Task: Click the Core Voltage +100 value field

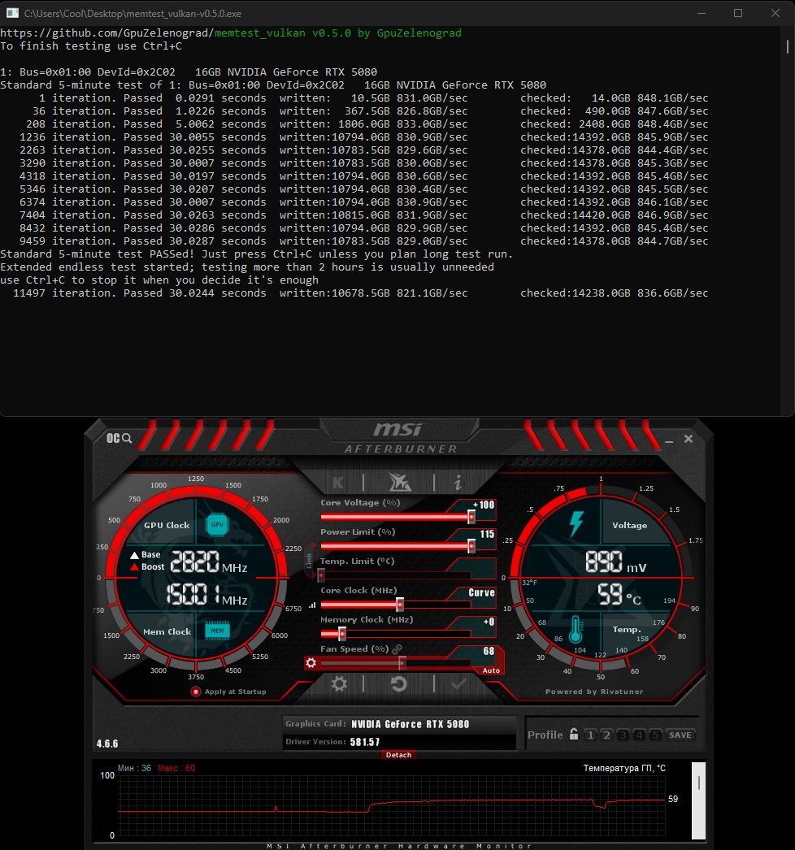Action: tap(483, 505)
